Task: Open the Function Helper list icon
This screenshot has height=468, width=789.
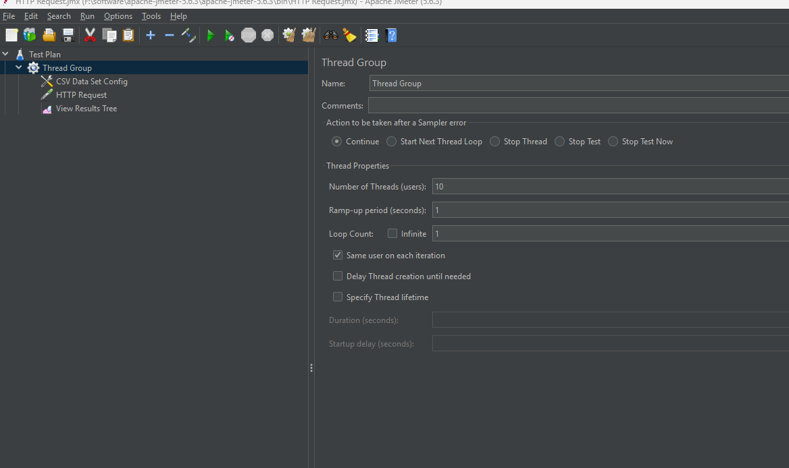Action: 372,35
